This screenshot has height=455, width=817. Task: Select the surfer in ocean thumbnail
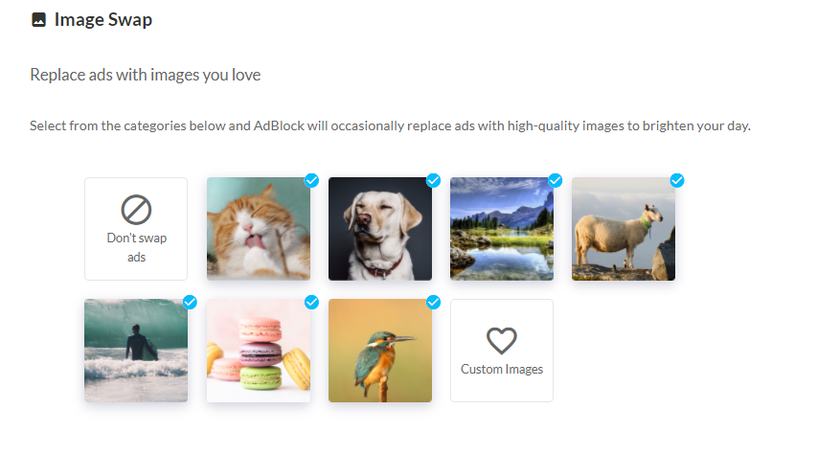point(136,351)
